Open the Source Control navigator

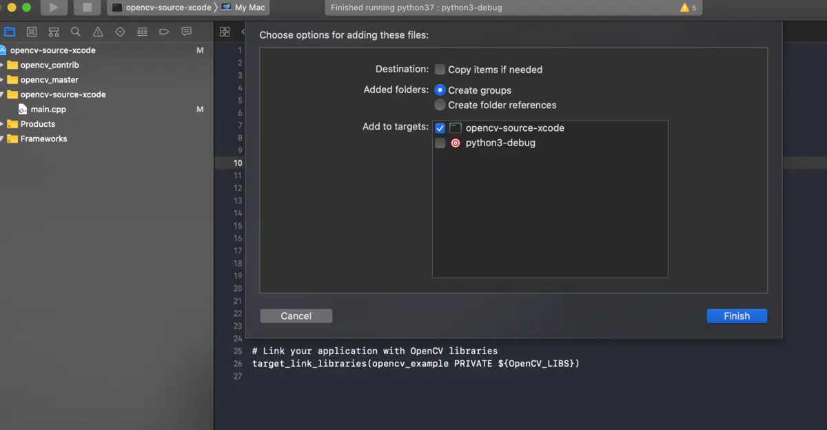point(31,31)
